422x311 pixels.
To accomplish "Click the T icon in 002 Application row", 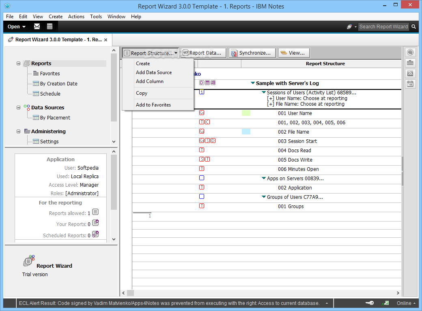I will click(202, 187).
